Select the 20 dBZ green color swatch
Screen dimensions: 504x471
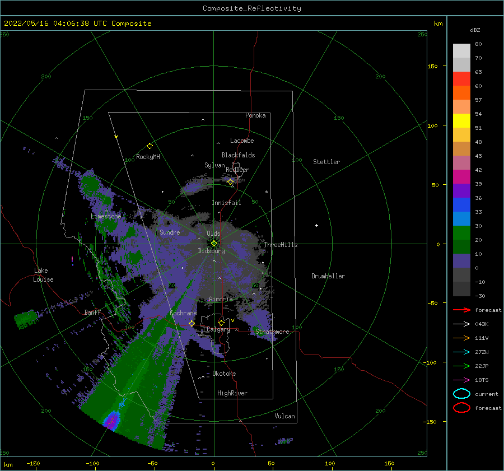point(461,233)
